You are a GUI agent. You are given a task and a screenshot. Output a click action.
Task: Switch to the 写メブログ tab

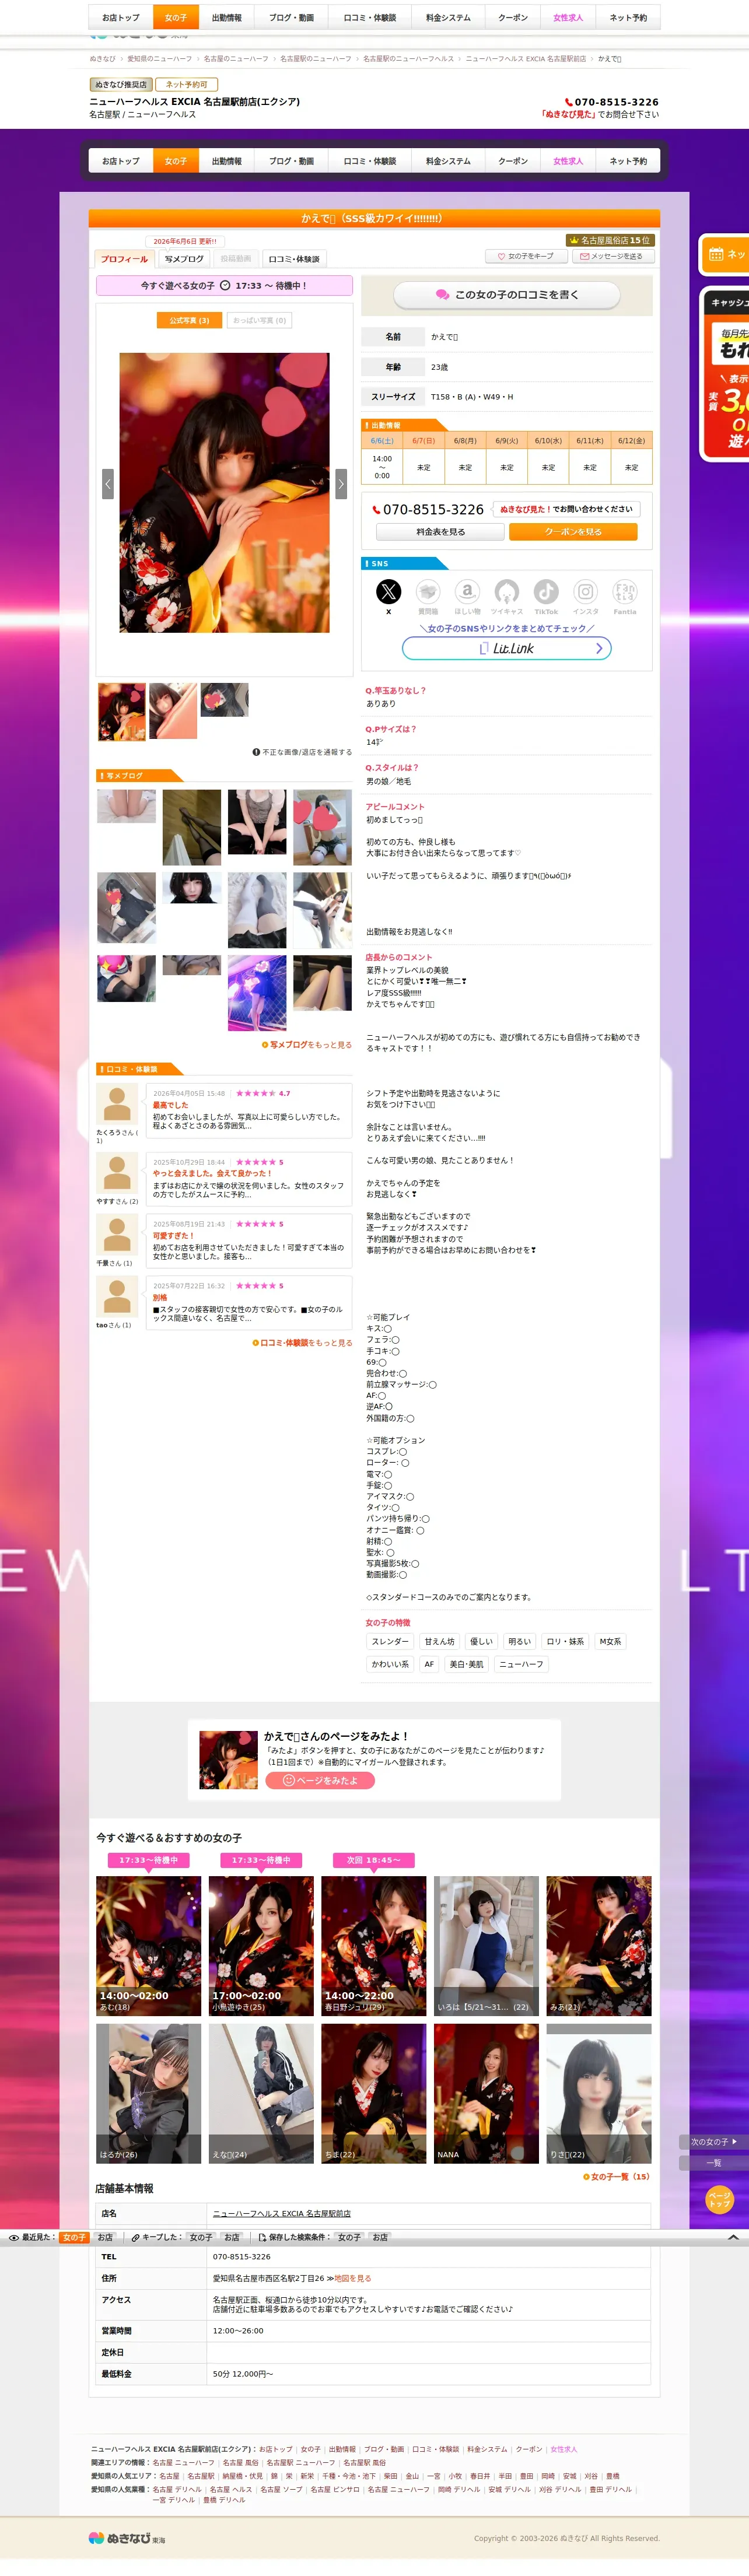(184, 259)
